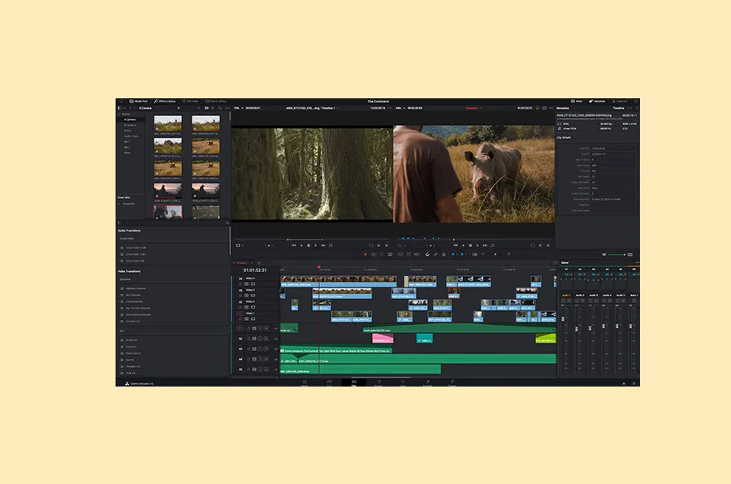Image resolution: width=731 pixels, height=484 pixels.
Task: Open the Inspector panel
Action: 620,101
